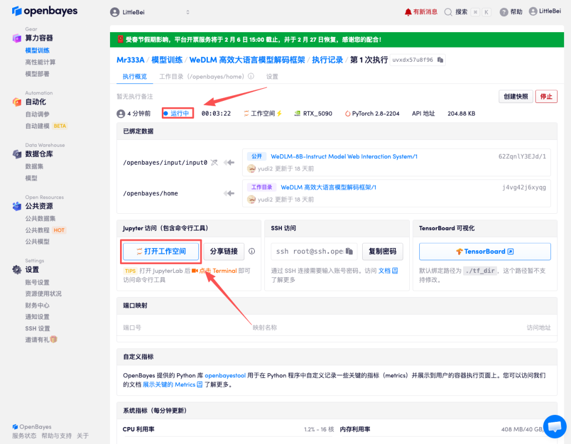The width and height of the screenshot is (571, 444).
Task: Click the OpenBayes logo
Action: 45,11
